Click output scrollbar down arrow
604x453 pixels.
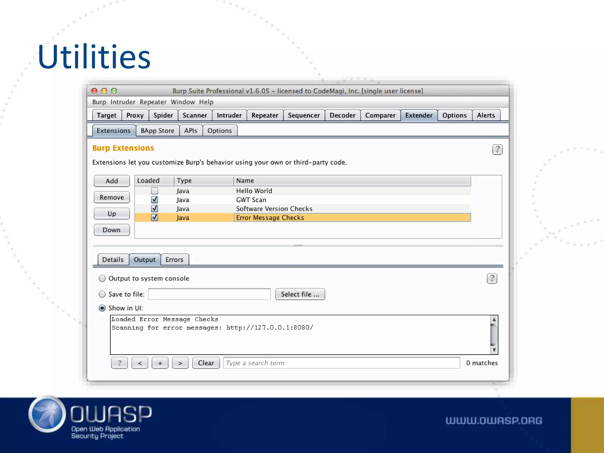click(x=494, y=350)
